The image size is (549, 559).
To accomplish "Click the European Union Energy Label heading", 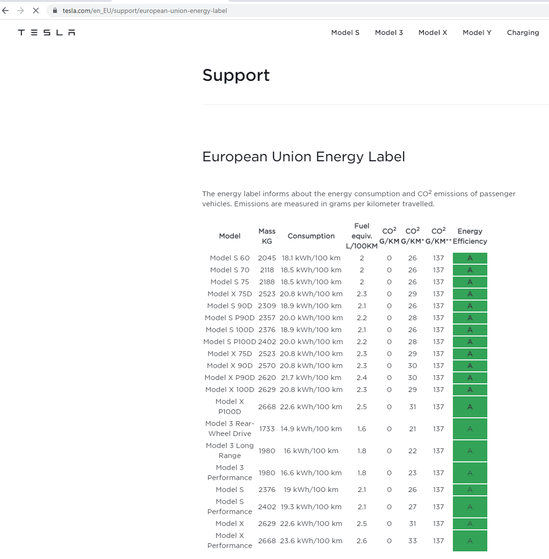I will pyautogui.click(x=304, y=157).
